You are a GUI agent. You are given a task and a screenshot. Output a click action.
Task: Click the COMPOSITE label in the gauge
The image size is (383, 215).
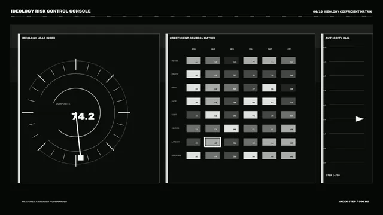(63, 103)
